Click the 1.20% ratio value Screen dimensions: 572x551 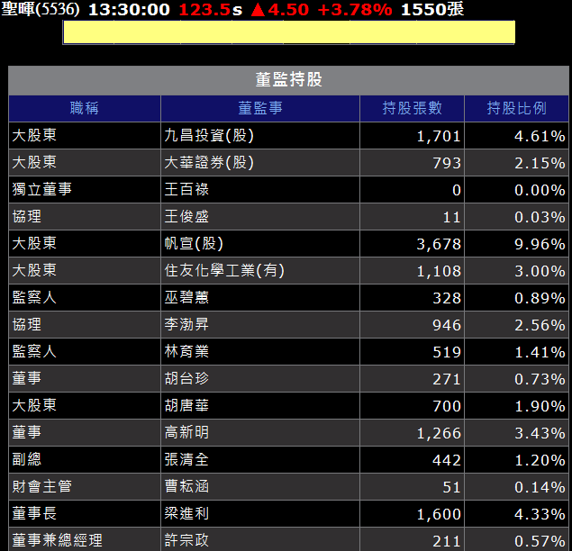point(540,460)
